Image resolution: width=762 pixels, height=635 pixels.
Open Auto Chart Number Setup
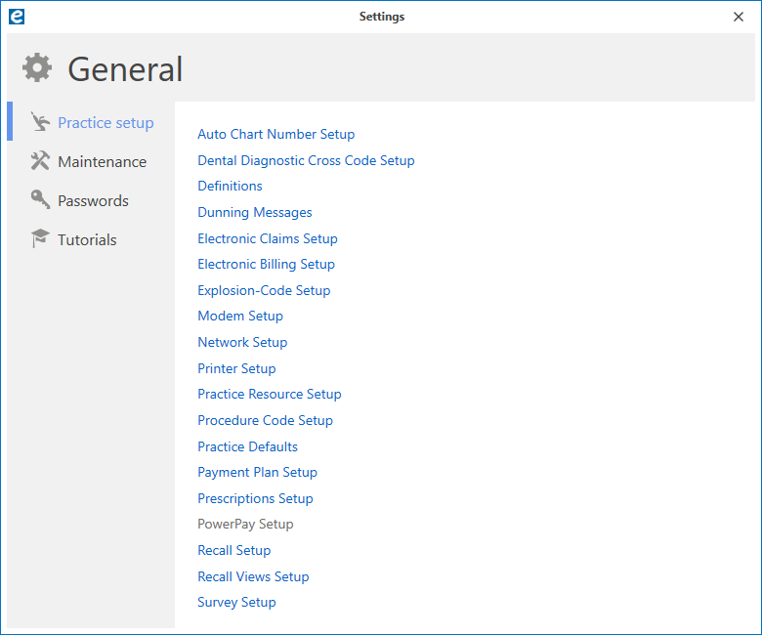click(x=276, y=134)
